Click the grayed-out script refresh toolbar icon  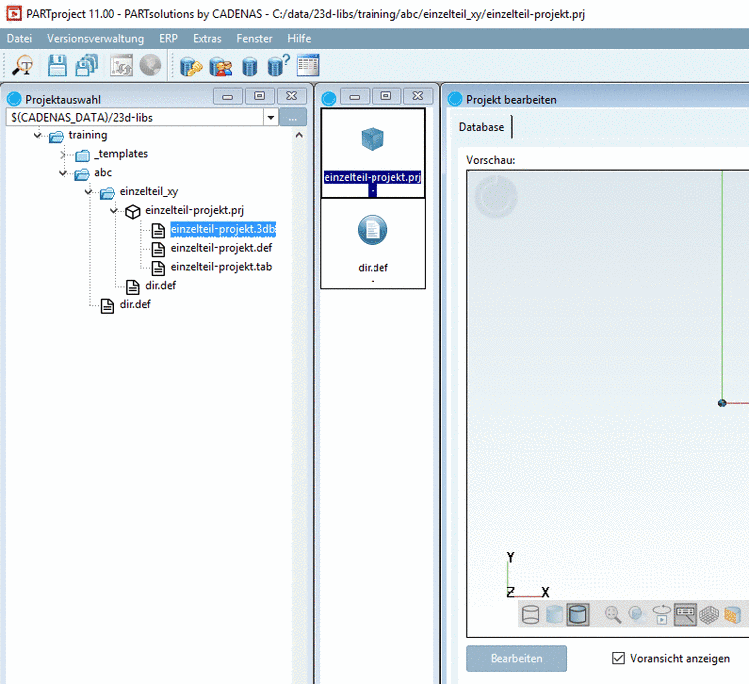(x=121, y=66)
